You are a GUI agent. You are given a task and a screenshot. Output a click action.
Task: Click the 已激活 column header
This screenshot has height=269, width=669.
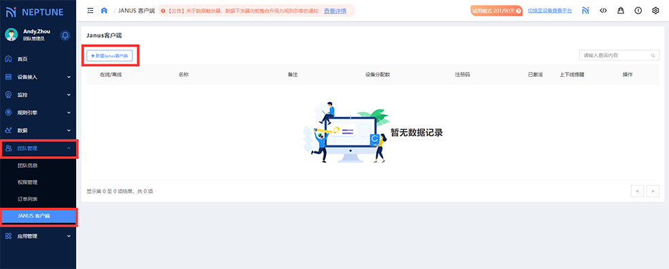point(535,75)
